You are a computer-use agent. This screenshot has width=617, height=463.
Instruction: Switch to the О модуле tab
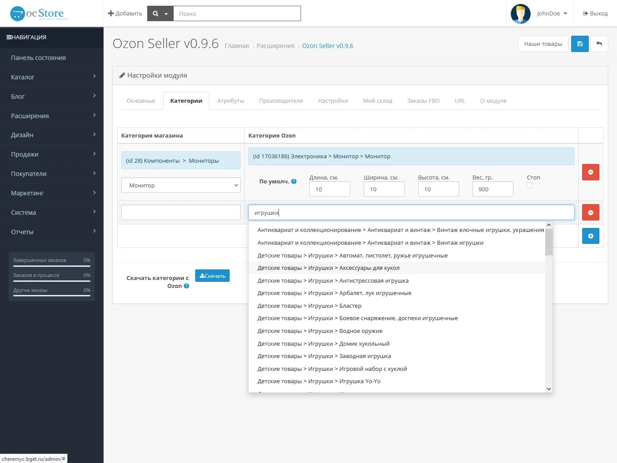click(494, 101)
